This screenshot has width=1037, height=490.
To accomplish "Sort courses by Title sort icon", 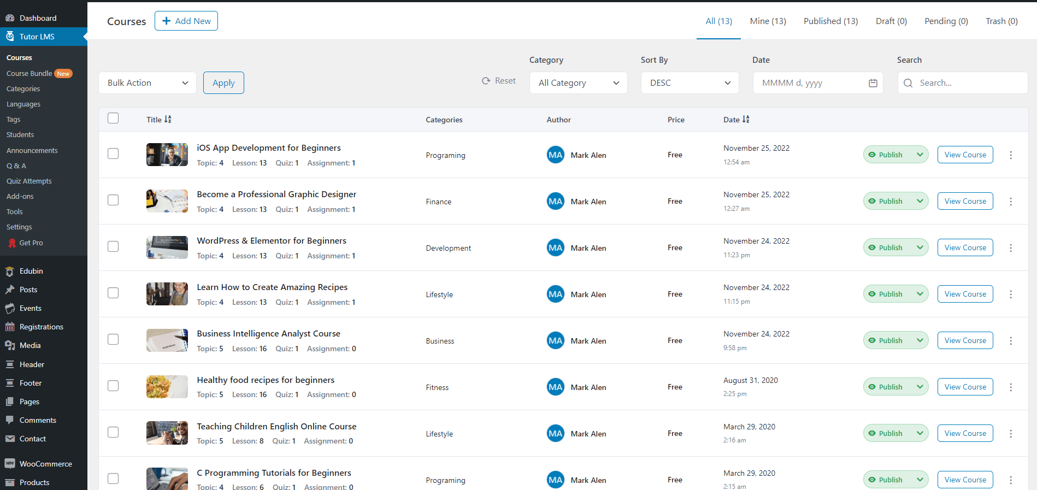I will coord(168,119).
